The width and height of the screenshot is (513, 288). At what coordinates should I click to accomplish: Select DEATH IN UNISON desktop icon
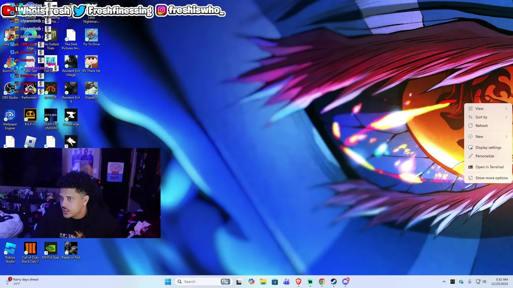tap(50, 120)
